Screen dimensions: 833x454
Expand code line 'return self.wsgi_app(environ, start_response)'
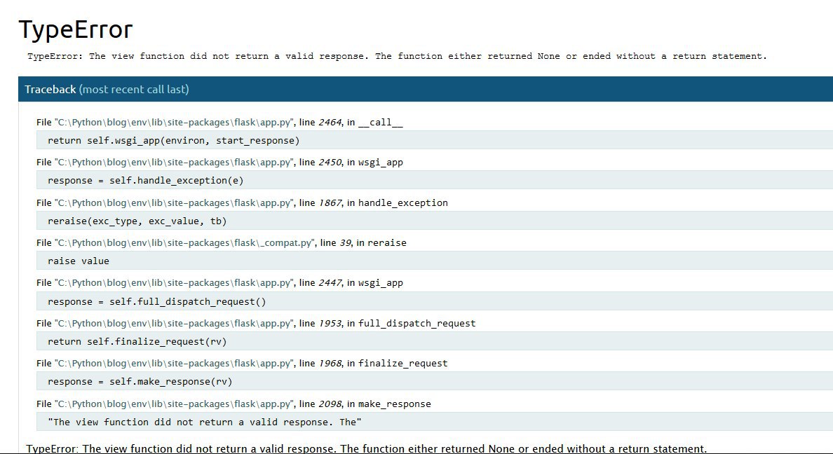point(173,140)
